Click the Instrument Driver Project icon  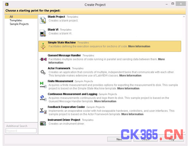(43, 123)
